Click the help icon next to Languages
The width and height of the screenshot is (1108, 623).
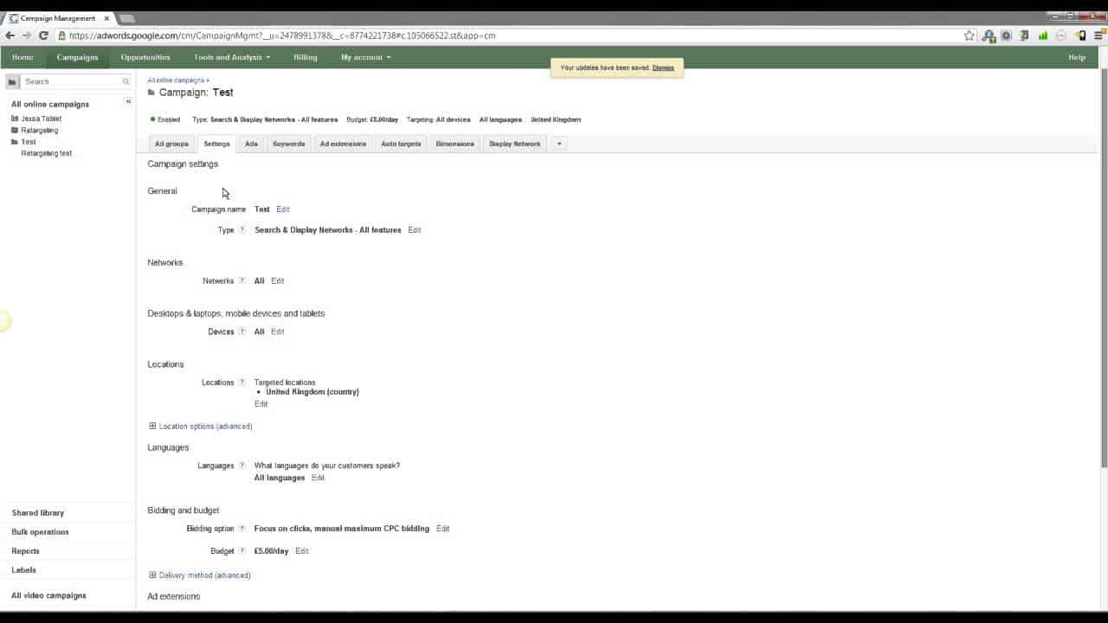point(242,466)
